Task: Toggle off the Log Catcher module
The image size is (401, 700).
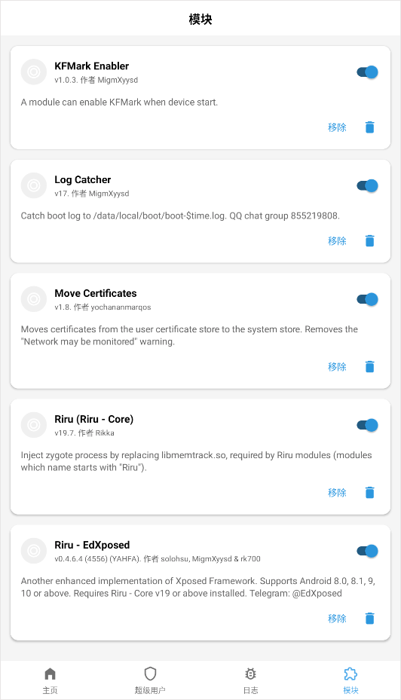Action: [x=368, y=185]
